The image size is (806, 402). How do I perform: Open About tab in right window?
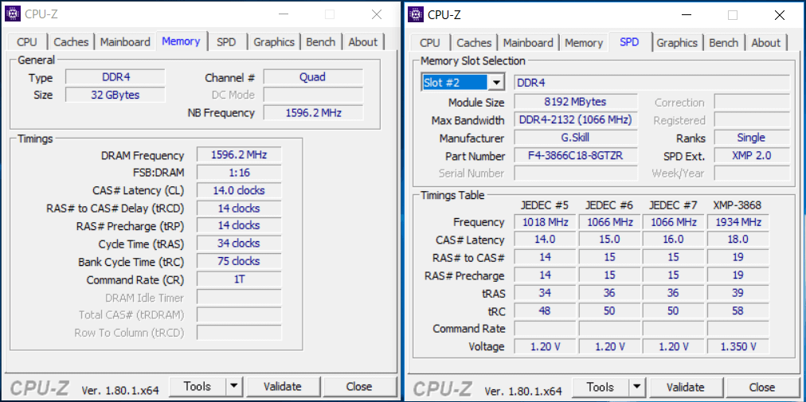(x=766, y=43)
